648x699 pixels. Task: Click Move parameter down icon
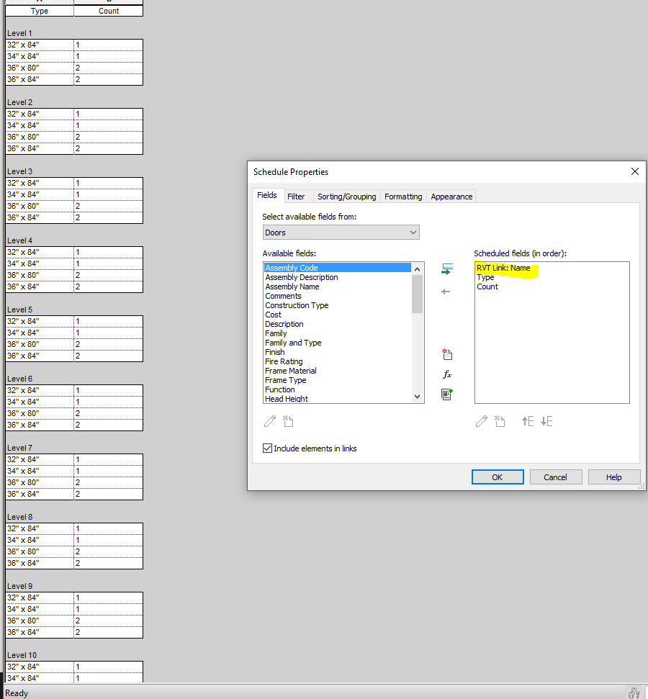click(546, 421)
